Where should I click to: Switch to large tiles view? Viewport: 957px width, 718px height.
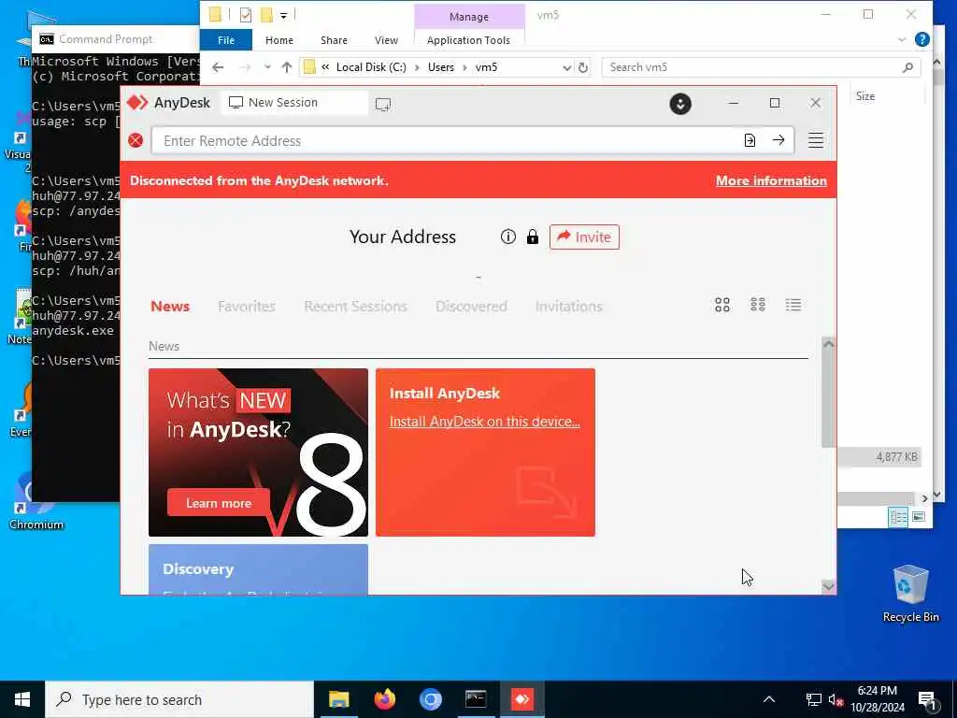pyautogui.click(x=722, y=305)
